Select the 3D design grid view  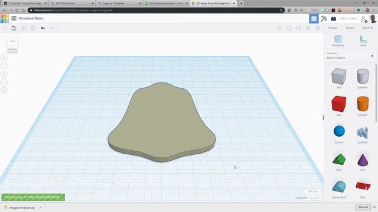click(314, 18)
